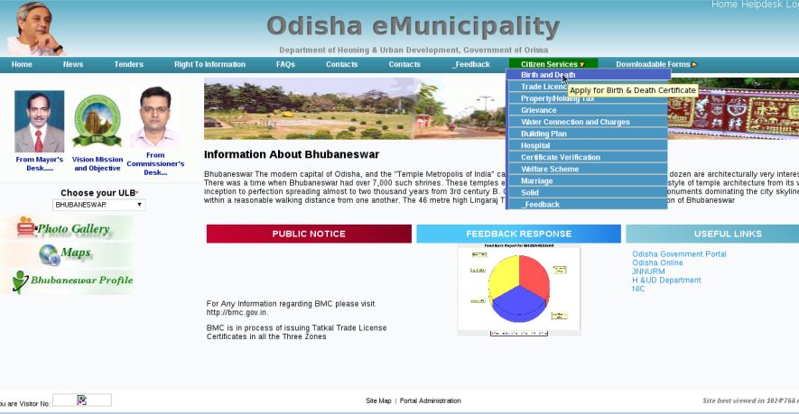Viewport: 799px width, 414px height.
Task: Click the Site Map footer link
Action: (378, 400)
